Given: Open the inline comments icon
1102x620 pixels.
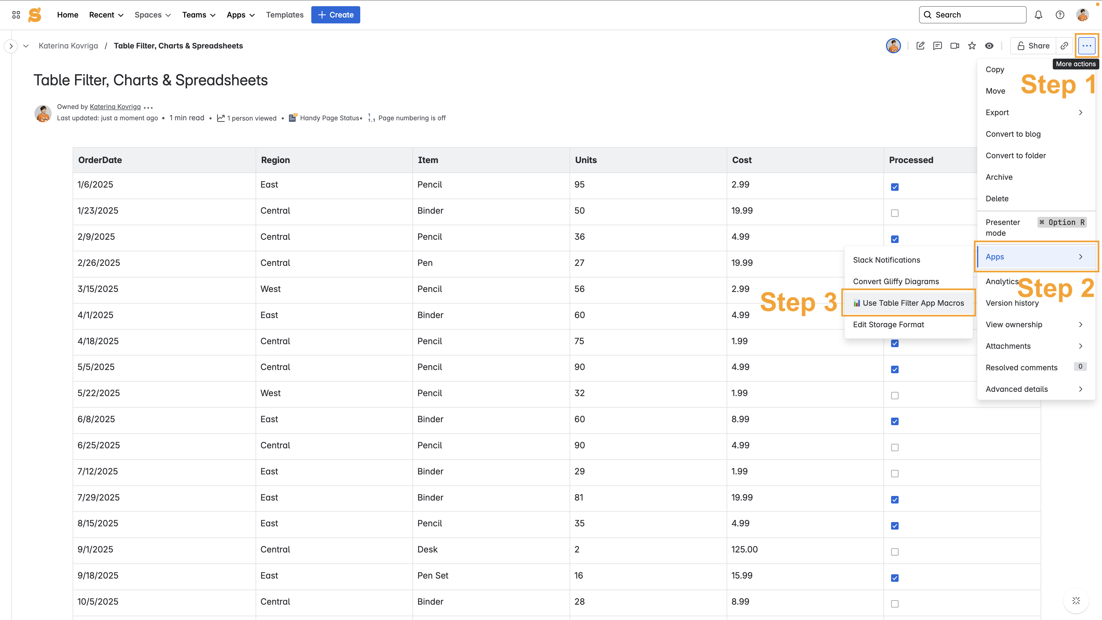Looking at the screenshot, I should click(x=937, y=46).
